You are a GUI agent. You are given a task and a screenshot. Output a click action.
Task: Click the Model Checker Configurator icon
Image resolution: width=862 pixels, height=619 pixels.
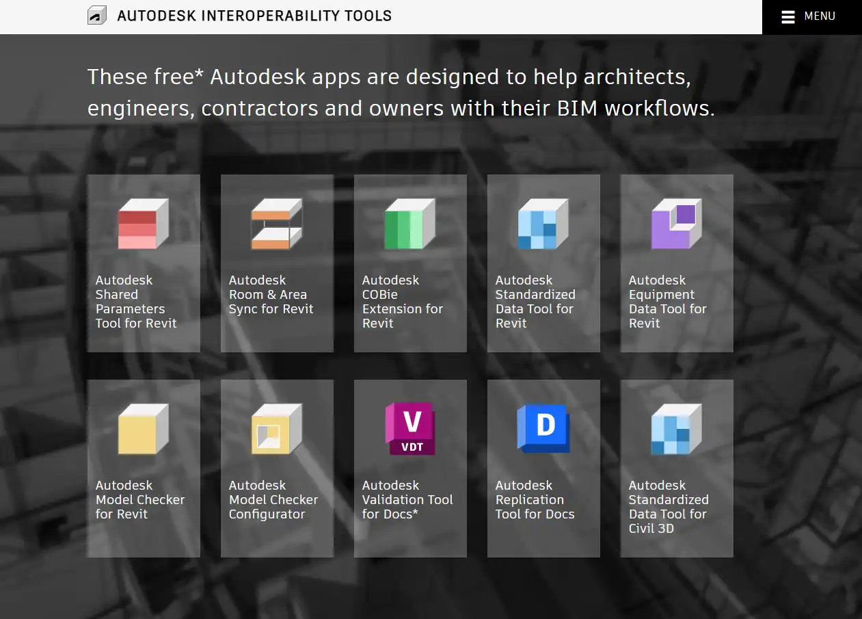click(276, 429)
